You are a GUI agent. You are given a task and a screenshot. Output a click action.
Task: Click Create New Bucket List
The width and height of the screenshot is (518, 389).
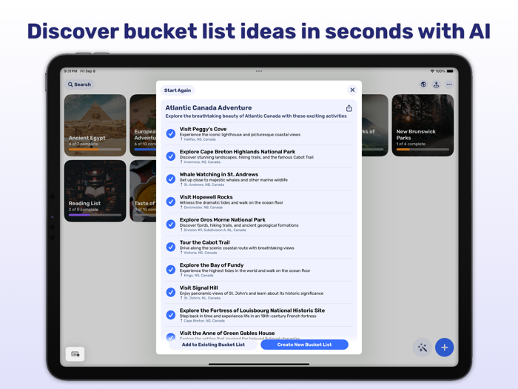304,345
